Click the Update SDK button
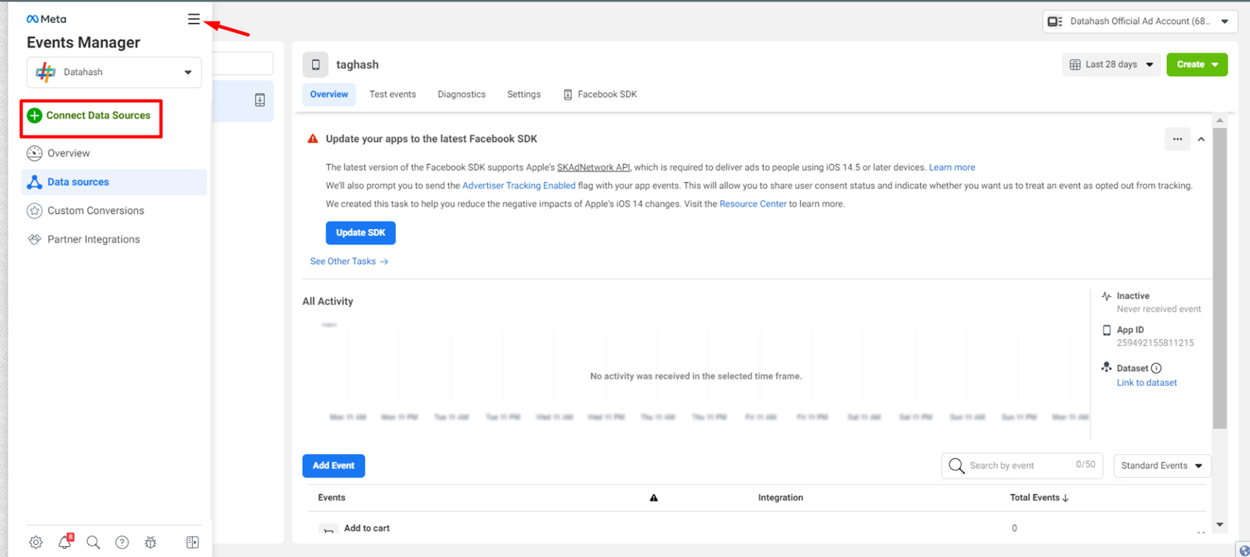Viewport: 1250px width, 557px height. 360,233
